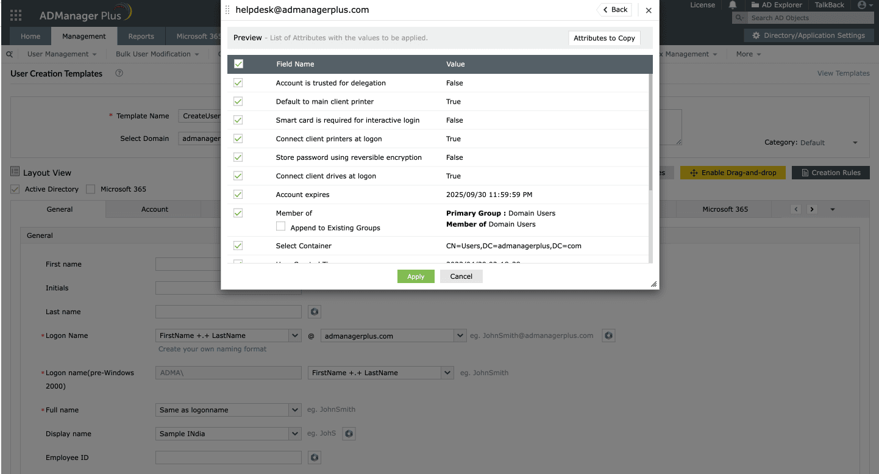Open the apps grid launcher icon
This screenshot has width=879, height=474.
click(x=16, y=15)
